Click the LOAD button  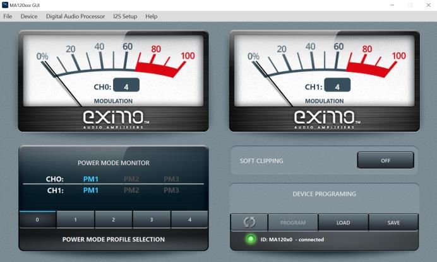click(343, 222)
